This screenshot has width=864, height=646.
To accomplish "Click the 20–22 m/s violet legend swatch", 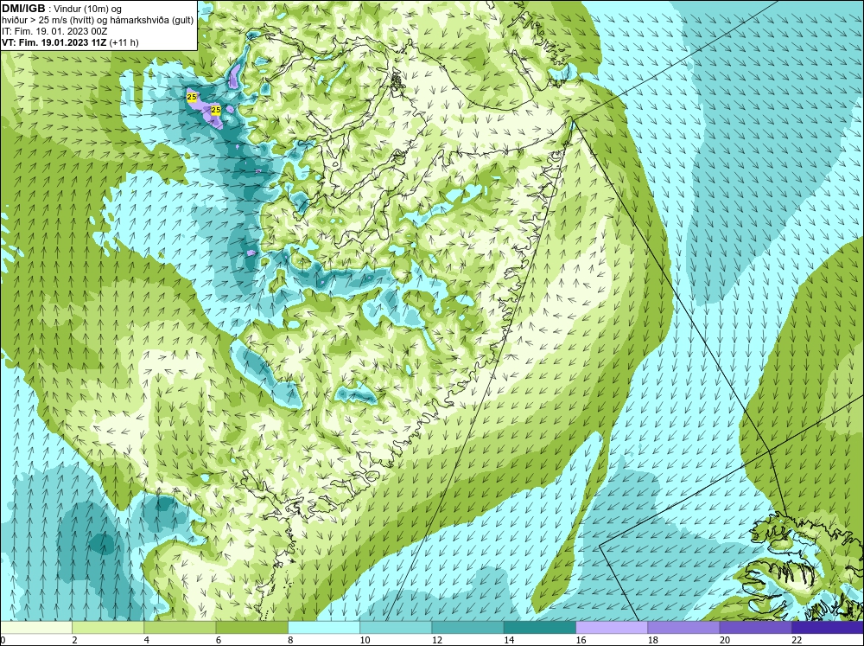I will pos(755,628).
